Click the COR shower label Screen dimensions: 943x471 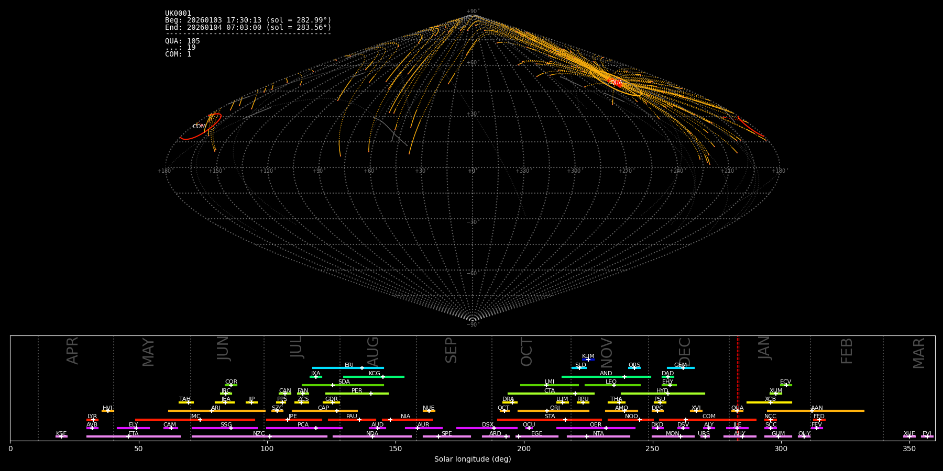(x=231, y=382)
